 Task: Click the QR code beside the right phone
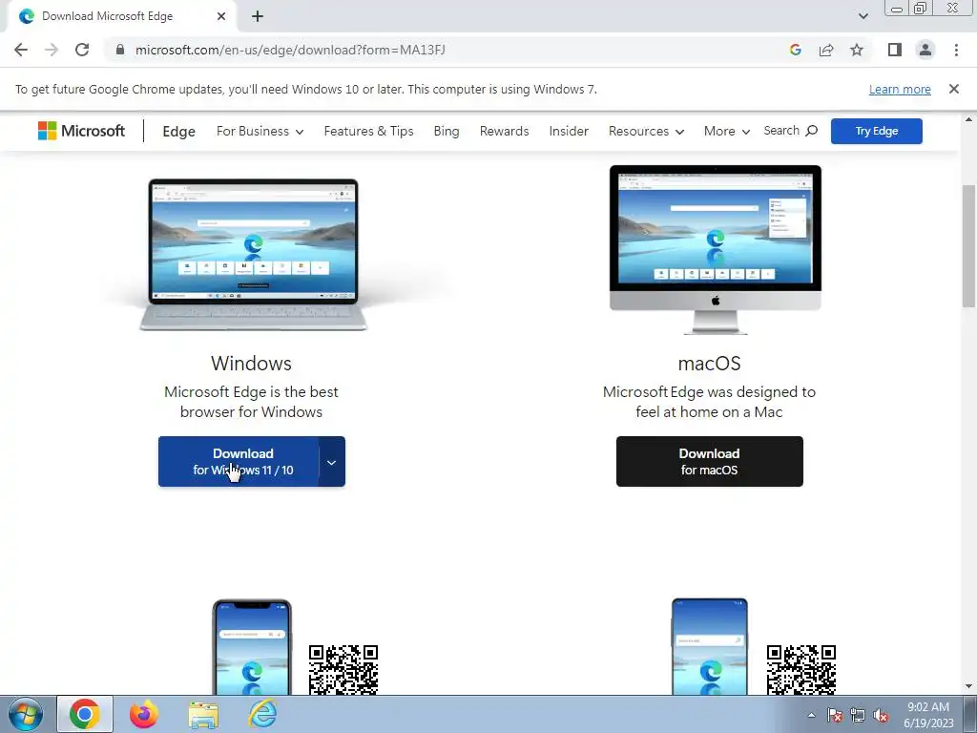[800, 670]
